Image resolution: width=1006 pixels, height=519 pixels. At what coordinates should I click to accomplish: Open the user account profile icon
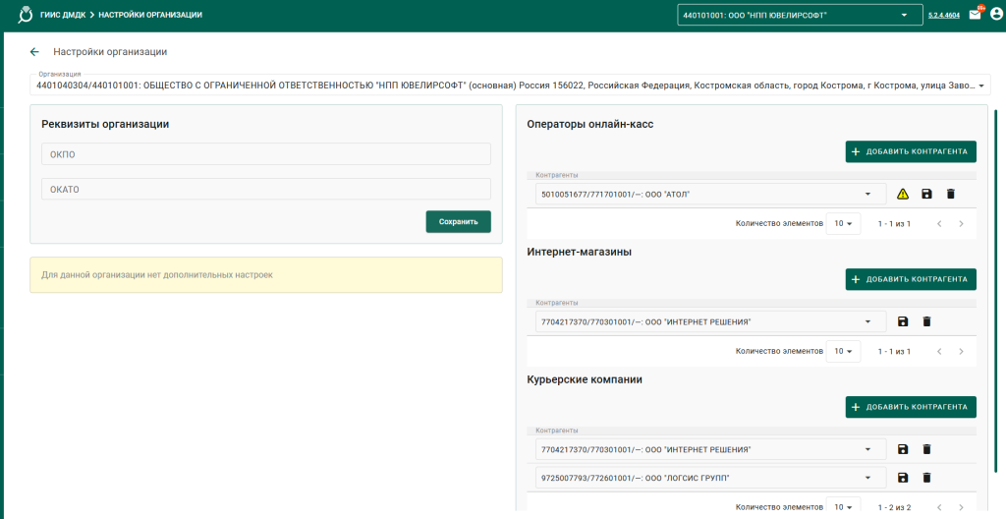(996, 14)
